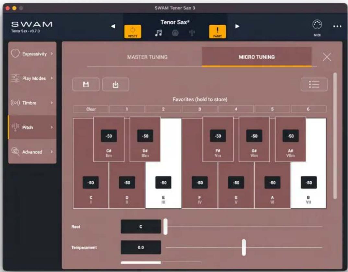
Task: Go to next preset with right arrow
Action: point(237,26)
